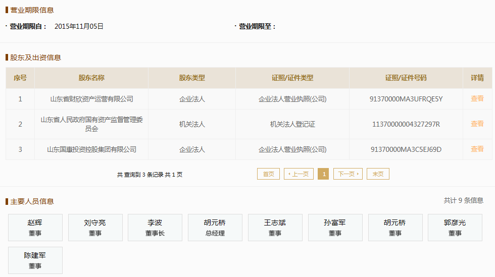The image size is (495, 277).
Task: Click the 孙富军 director card
Action: [335, 228]
